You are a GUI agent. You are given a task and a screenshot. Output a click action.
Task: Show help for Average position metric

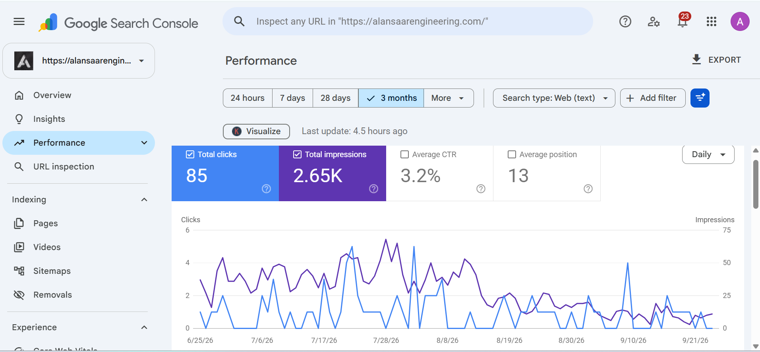coord(588,189)
